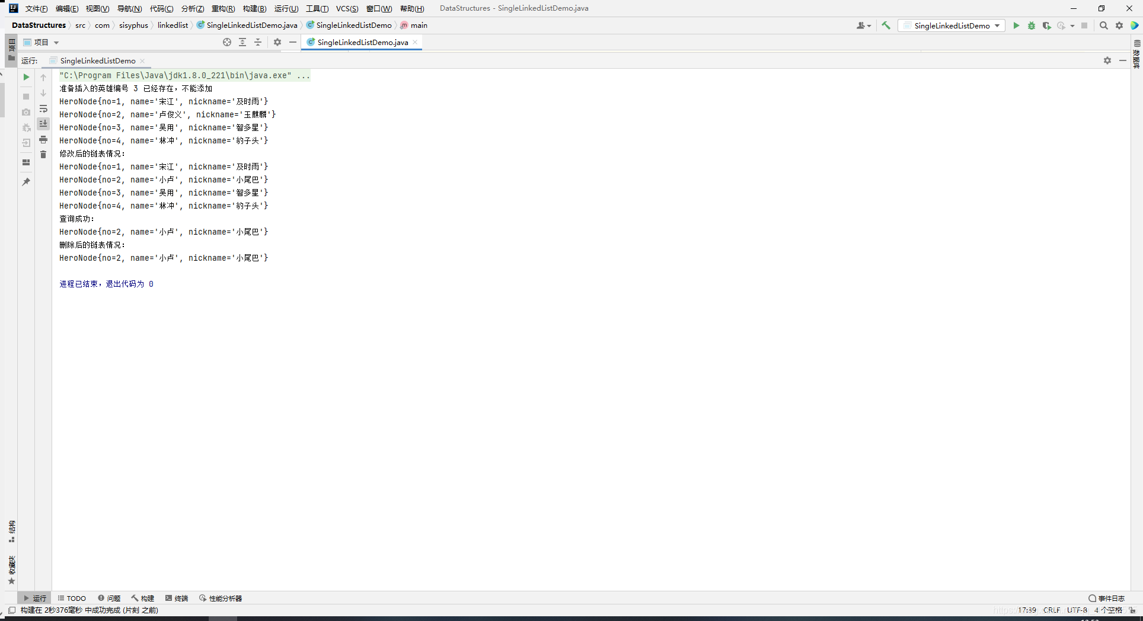This screenshot has width=1143, height=621.
Task: Hide run tool window with minus
Action: tap(1123, 60)
